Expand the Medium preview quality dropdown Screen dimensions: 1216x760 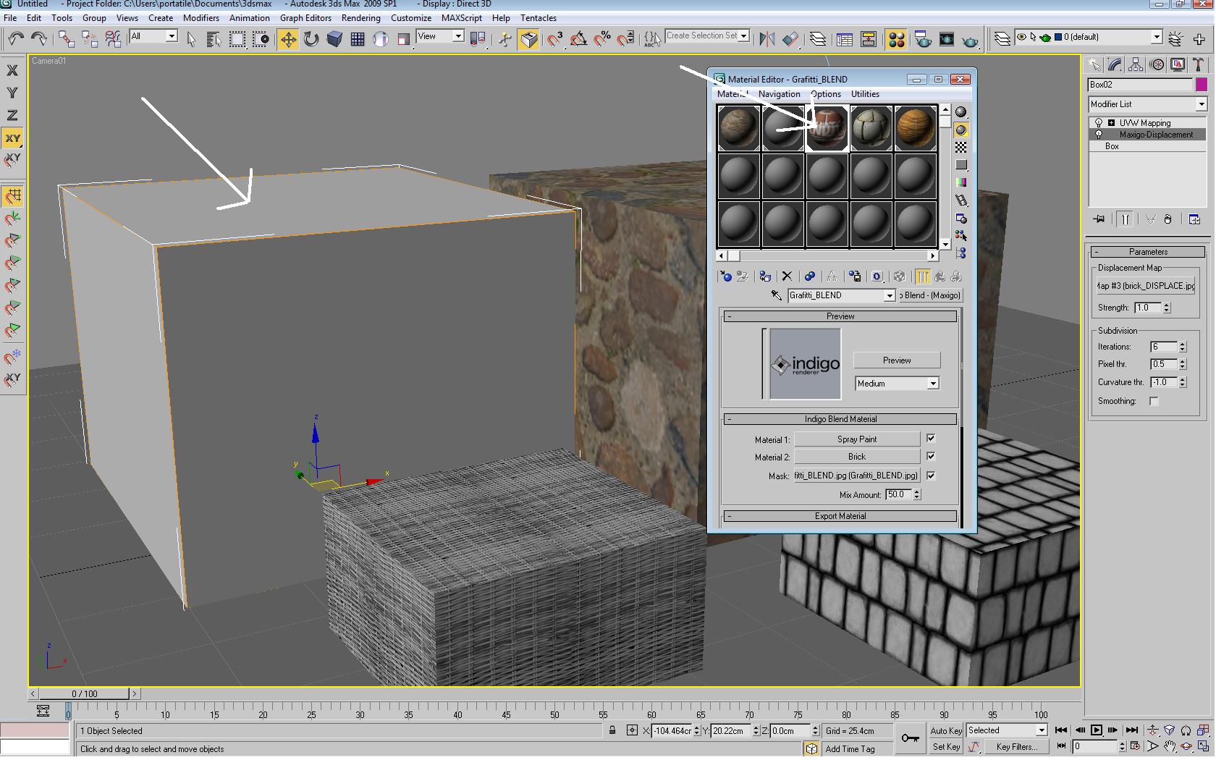(x=897, y=384)
